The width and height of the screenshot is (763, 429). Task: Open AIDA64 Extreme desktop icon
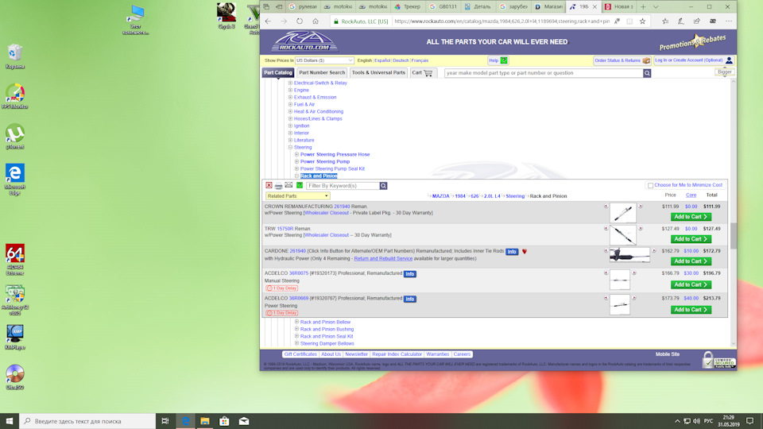(x=14, y=259)
